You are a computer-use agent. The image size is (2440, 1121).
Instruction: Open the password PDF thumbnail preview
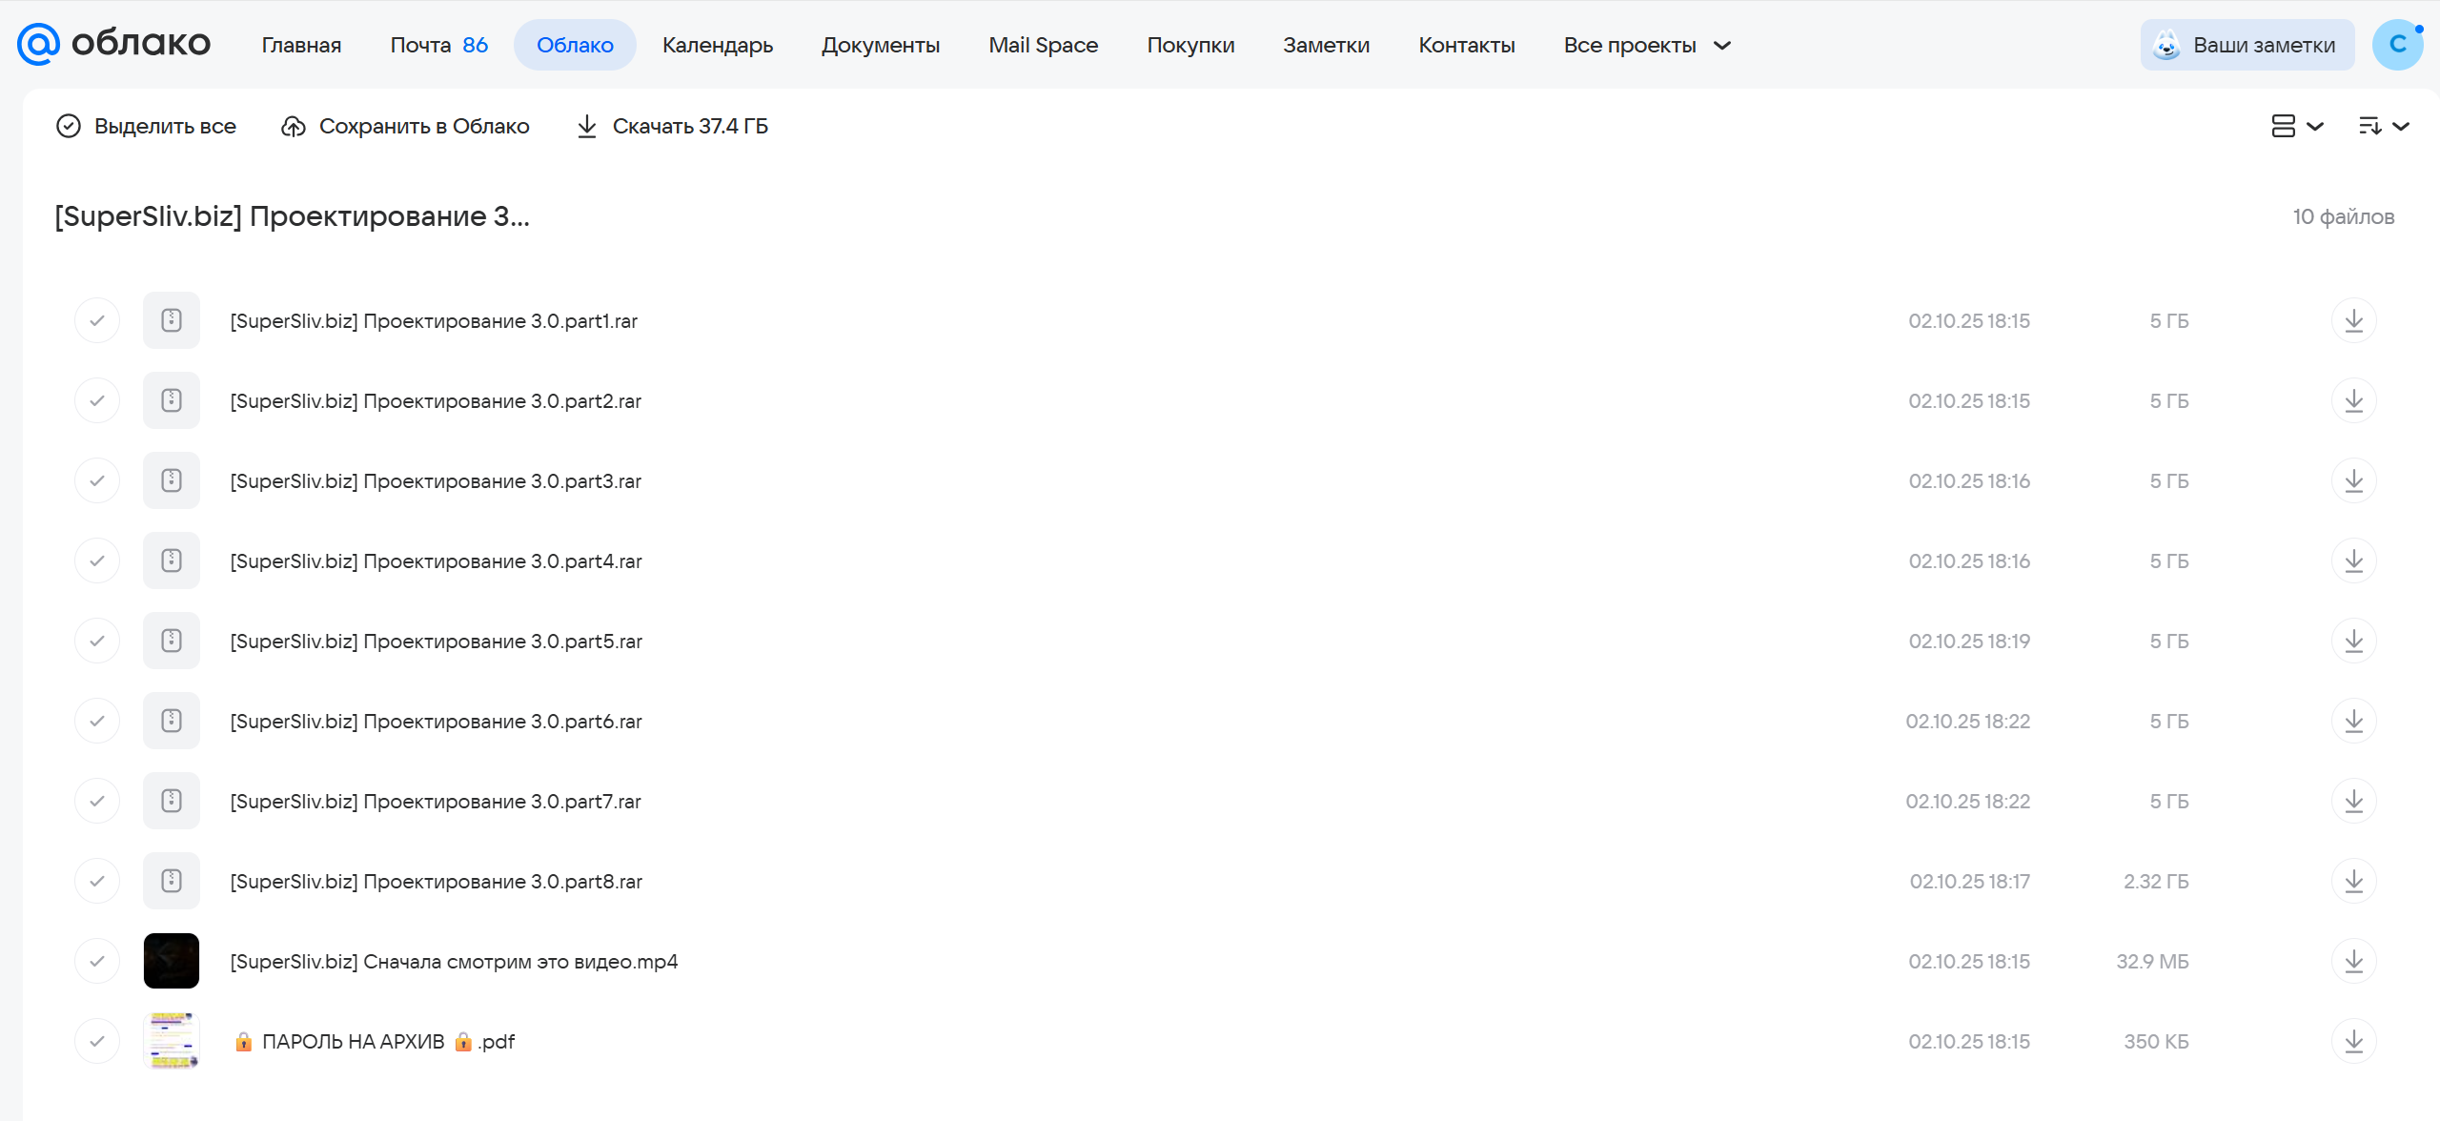click(172, 1041)
